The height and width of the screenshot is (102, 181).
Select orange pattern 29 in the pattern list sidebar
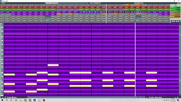tap(175, 14)
